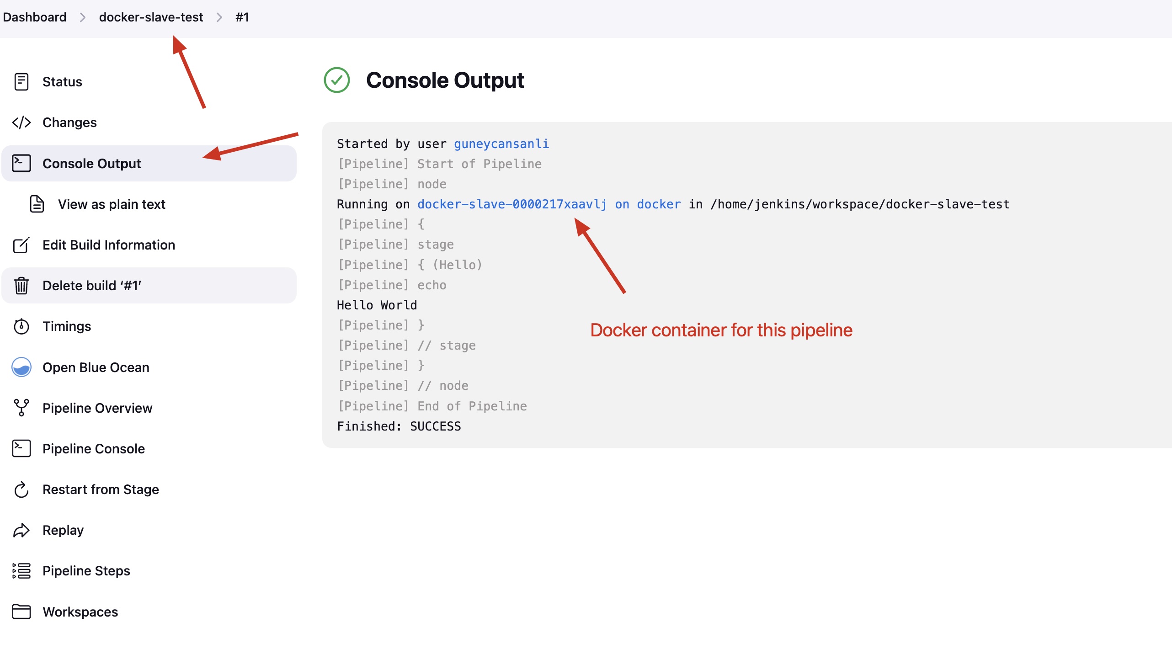Open the Pipeline Console panel
The image size is (1172, 649).
[x=93, y=447]
